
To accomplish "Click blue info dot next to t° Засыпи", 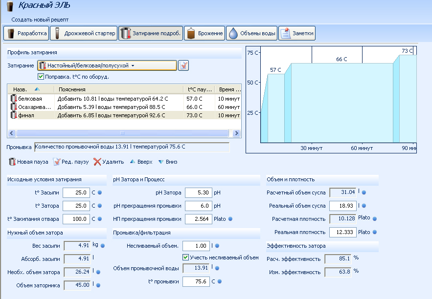I will (x=99, y=192).
